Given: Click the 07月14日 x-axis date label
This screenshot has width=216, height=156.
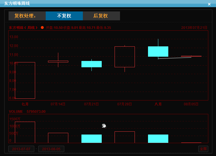Looking at the screenshot, I should (x=58, y=104).
